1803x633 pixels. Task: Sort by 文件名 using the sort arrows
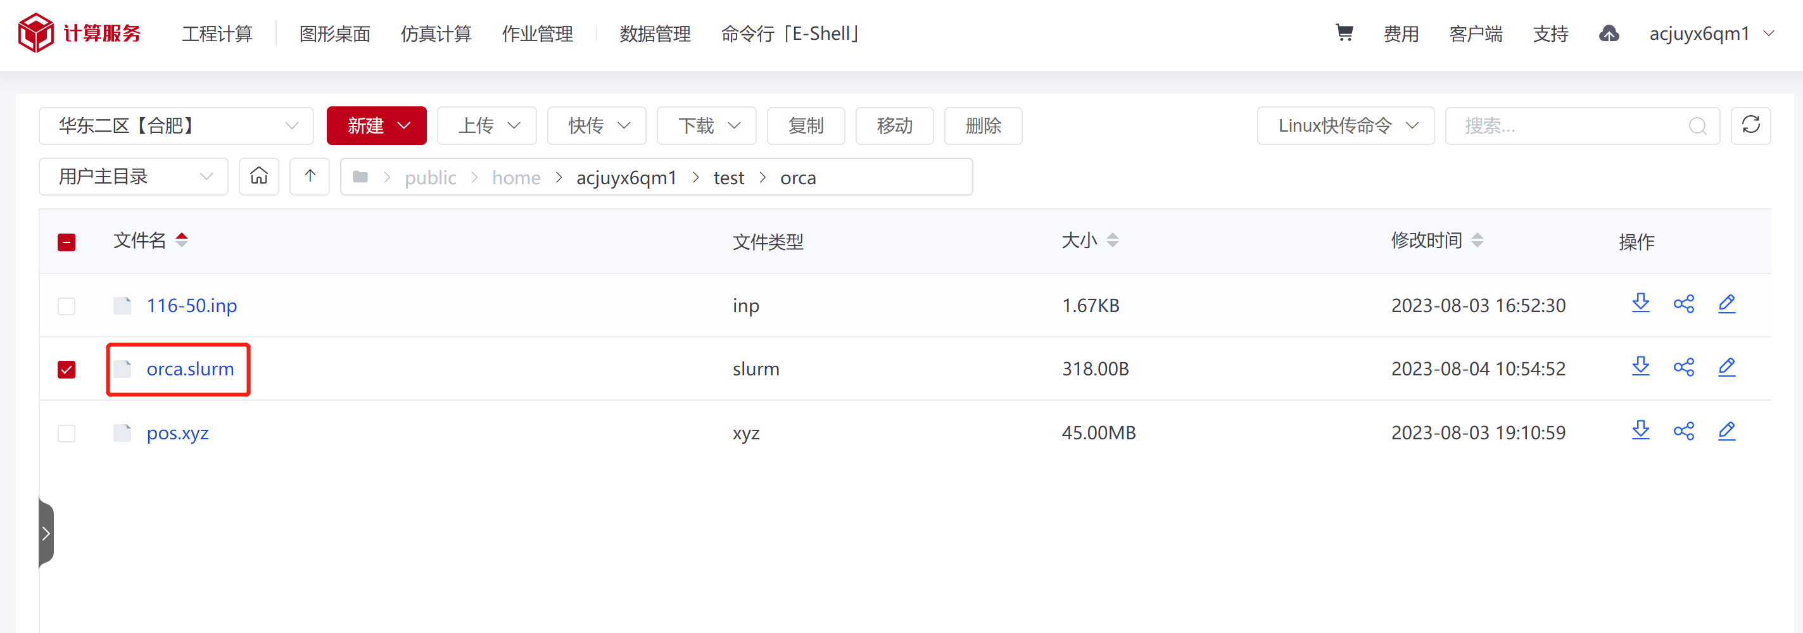tap(182, 240)
